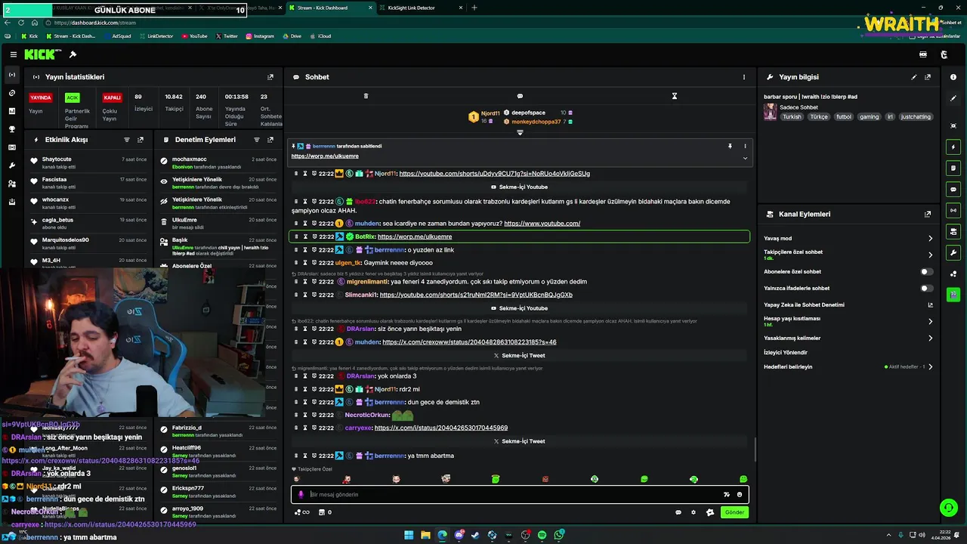Open the hamburger menu beside the Kick logo
The image size is (967, 544).
pyautogui.click(x=14, y=54)
